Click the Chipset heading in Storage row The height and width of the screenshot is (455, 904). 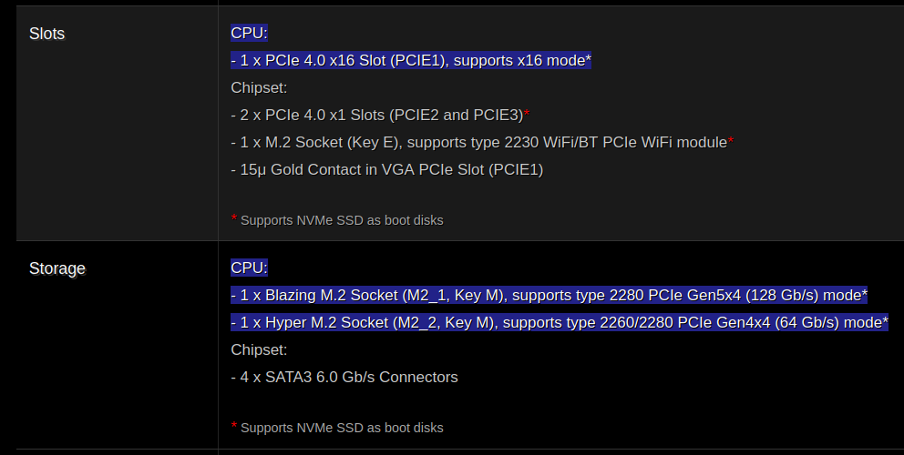click(x=259, y=350)
